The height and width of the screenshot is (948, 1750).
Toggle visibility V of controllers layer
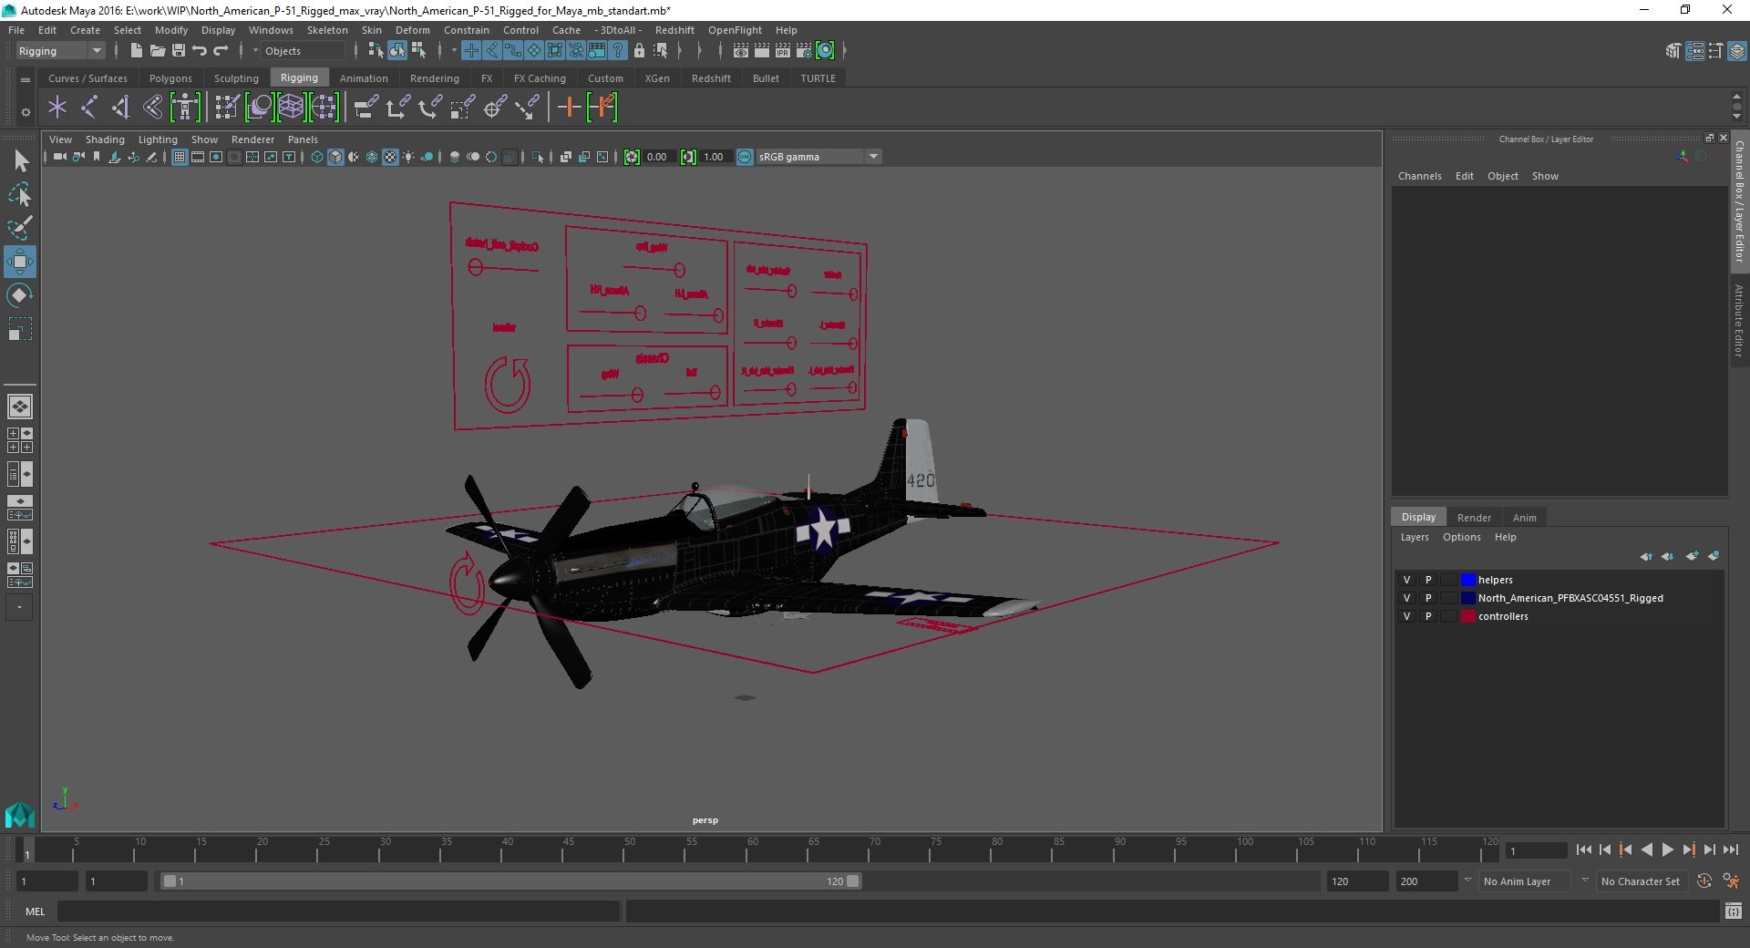[x=1406, y=616]
